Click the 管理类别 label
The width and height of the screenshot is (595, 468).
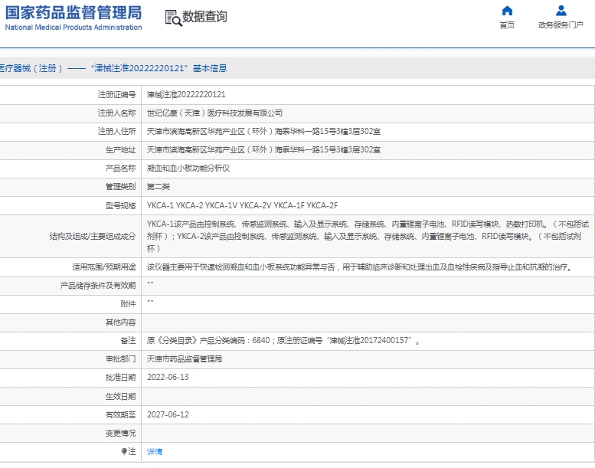click(x=120, y=187)
